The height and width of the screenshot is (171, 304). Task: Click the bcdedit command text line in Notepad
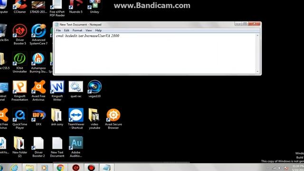87,36
